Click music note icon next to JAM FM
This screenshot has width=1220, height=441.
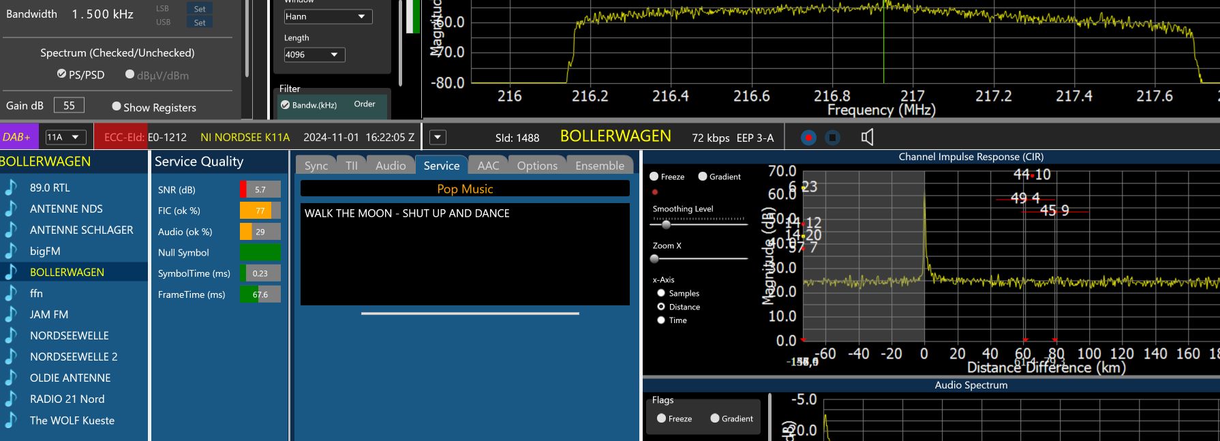(x=12, y=314)
